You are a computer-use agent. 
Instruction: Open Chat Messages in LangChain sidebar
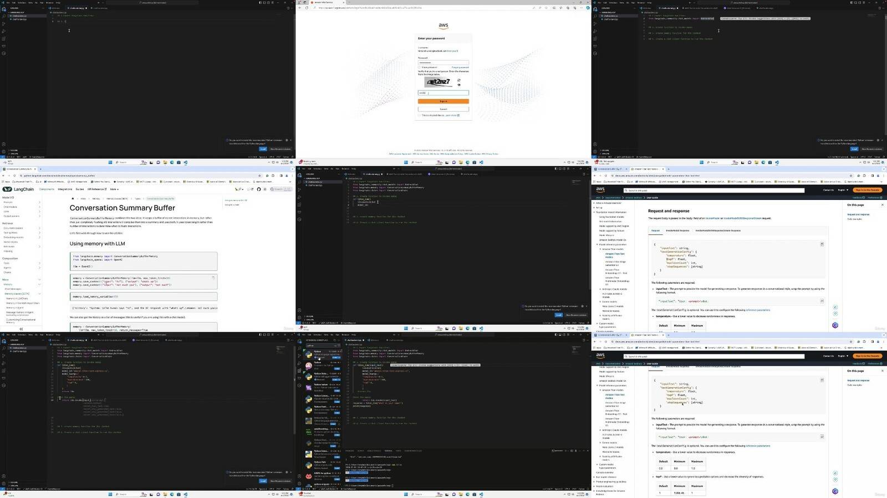pos(13,289)
